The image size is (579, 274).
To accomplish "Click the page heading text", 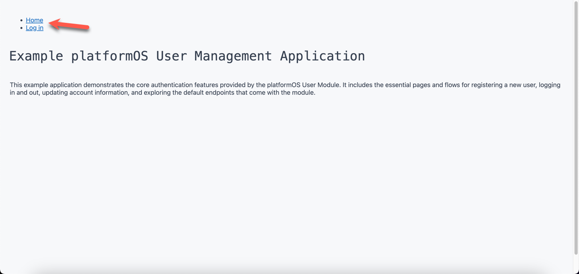I will (x=187, y=56).
